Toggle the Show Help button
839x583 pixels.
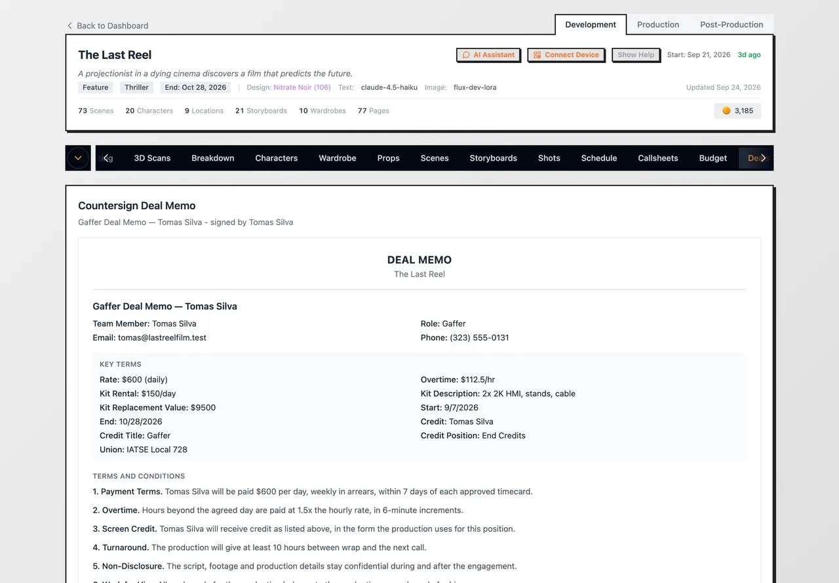(636, 55)
